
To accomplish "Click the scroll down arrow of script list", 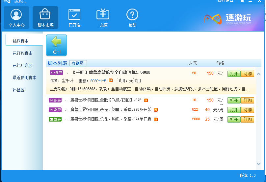I will coord(258,164).
